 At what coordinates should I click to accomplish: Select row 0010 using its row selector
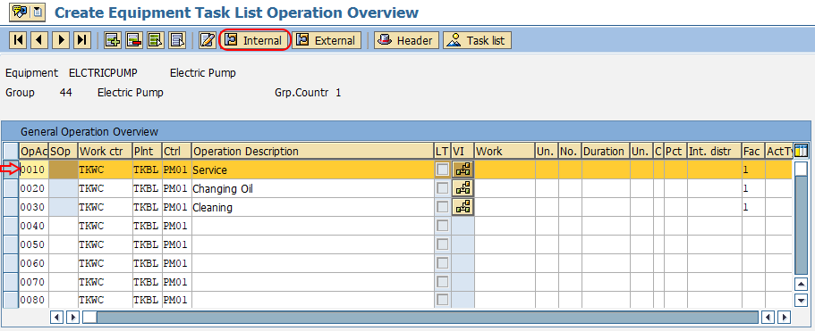(x=11, y=170)
